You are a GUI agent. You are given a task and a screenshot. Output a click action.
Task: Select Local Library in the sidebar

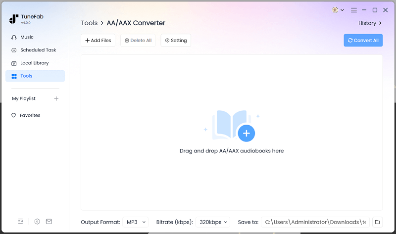tap(34, 63)
